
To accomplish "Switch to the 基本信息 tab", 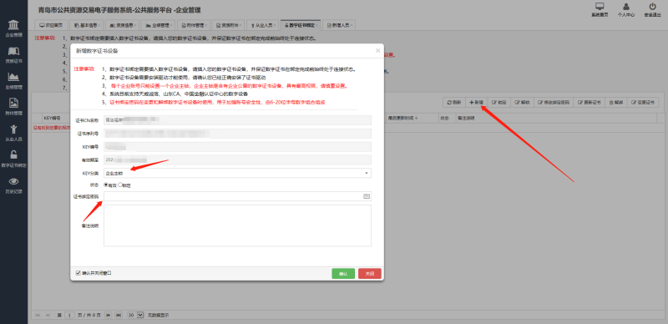I will [86, 25].
